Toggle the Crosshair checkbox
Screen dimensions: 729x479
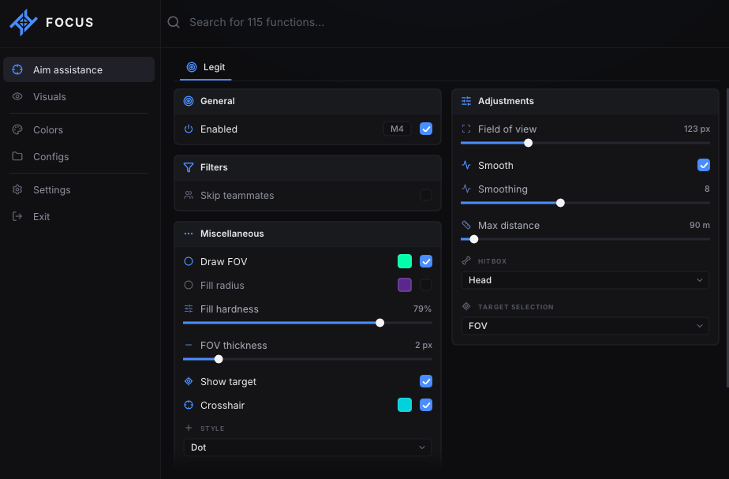[x=426, y=405]
